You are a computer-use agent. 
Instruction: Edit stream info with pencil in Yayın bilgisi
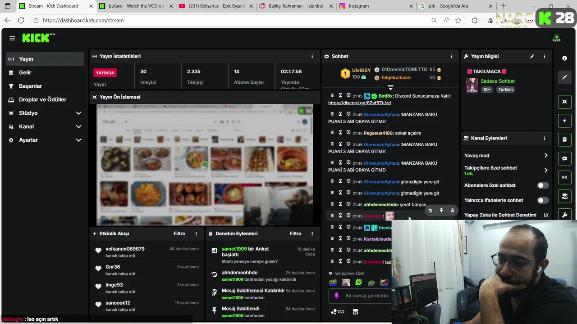tap(532, 56)
